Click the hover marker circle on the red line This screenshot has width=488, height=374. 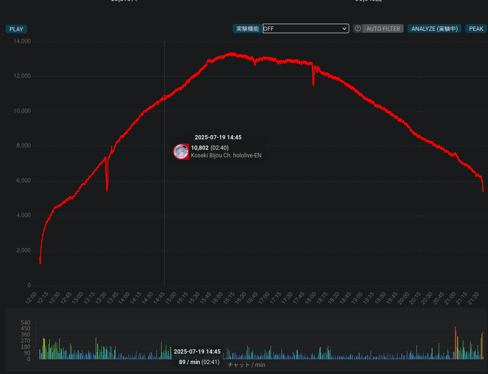pyautogui.click(x=164, y=97)
